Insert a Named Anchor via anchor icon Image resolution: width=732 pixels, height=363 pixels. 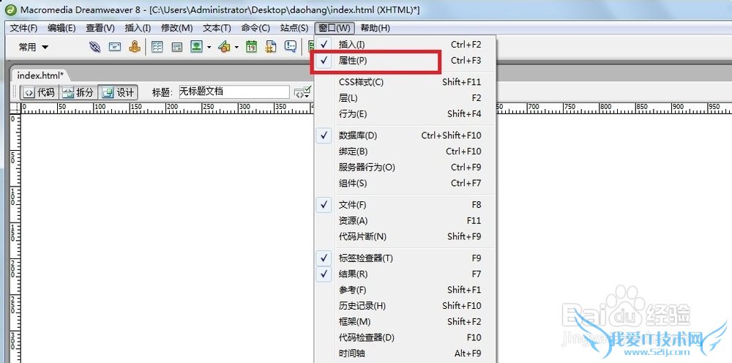tap(135, 47)
